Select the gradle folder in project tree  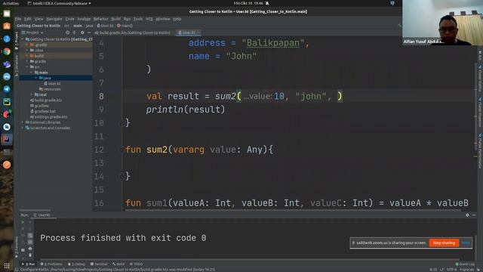tap(40, 61)
